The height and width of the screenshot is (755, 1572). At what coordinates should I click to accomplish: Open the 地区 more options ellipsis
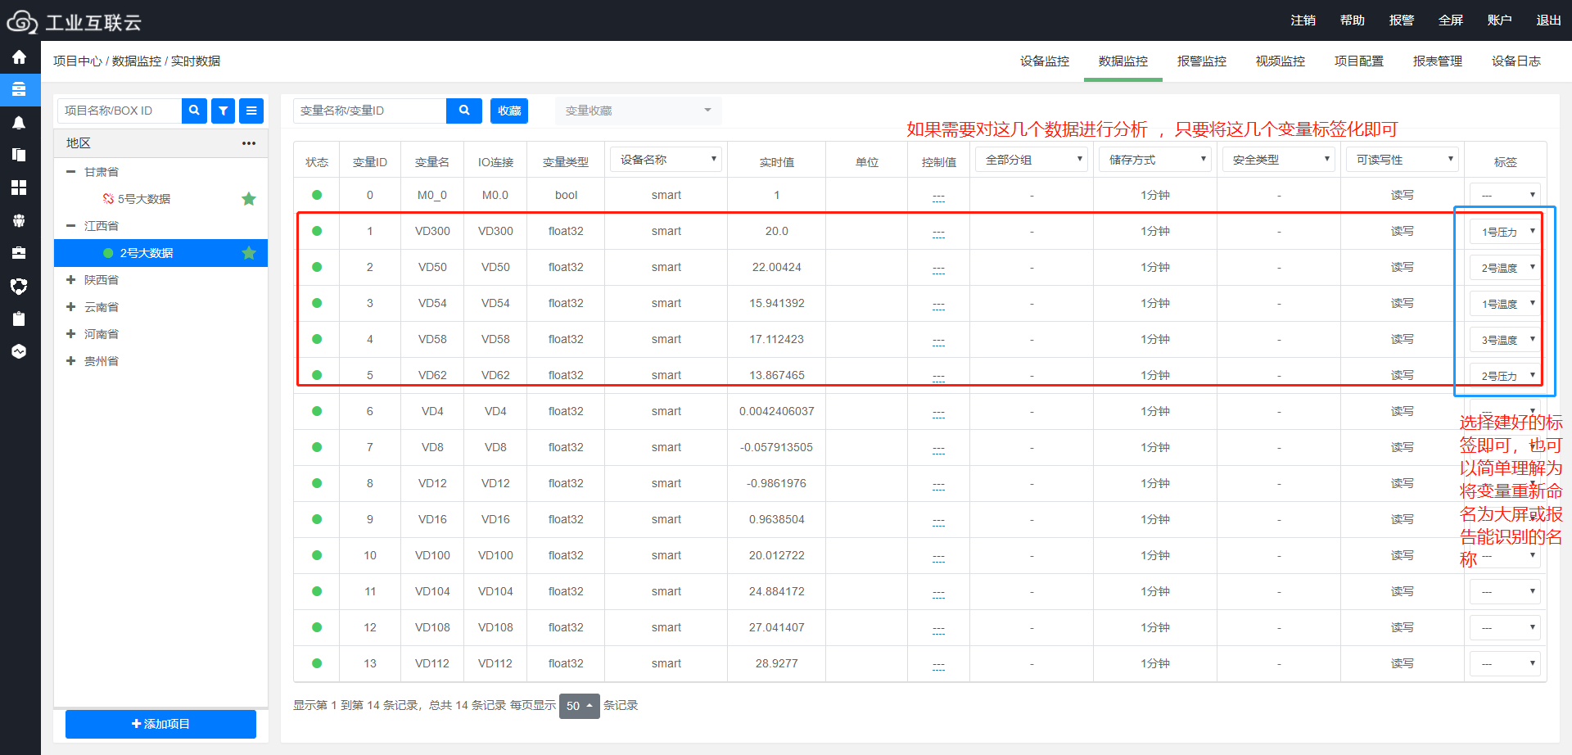[x=249, y=143]
